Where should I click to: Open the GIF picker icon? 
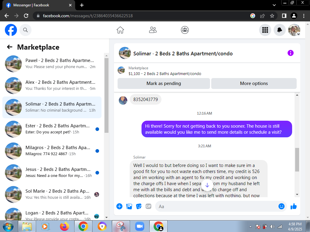(148, 206)
